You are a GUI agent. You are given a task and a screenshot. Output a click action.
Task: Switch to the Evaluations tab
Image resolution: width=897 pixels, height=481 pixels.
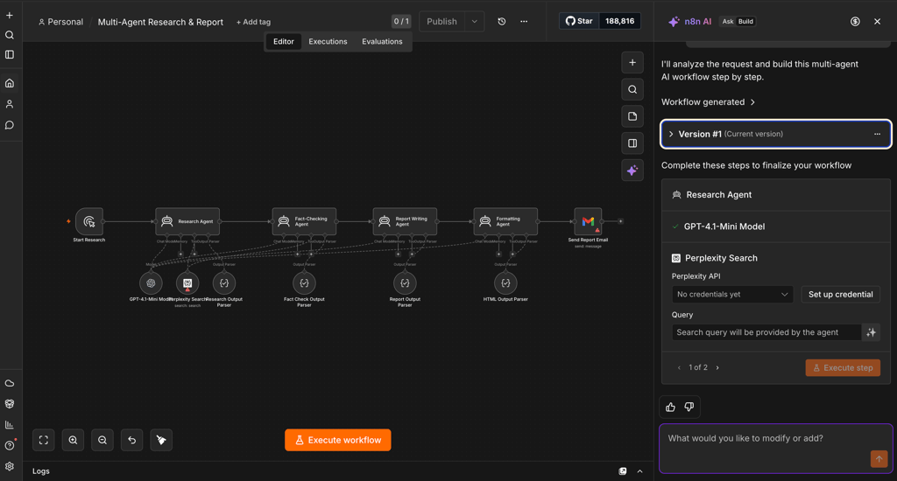(382, 42)
